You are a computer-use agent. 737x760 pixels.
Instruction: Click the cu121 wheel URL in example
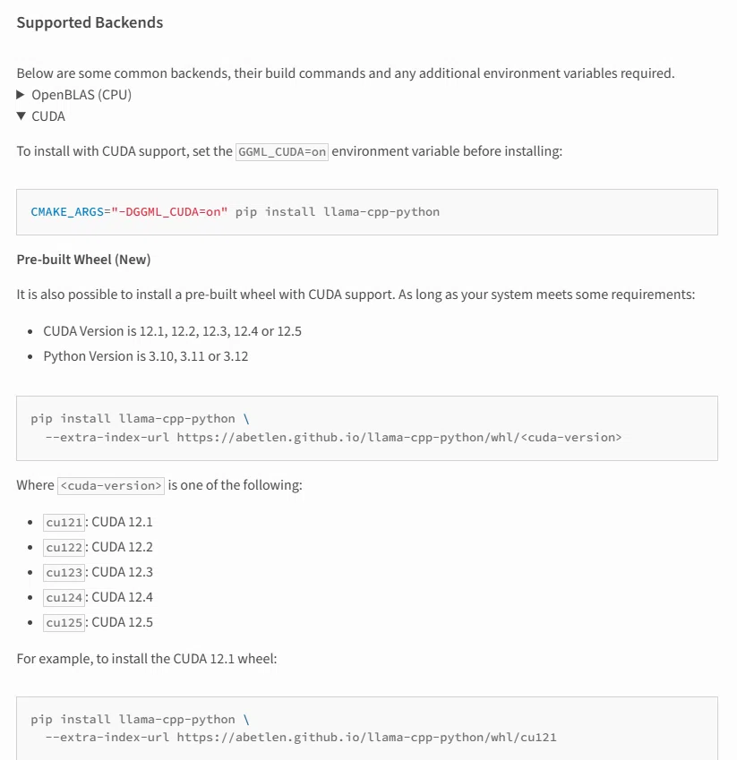pyautogui.click(x=366, y=738)
